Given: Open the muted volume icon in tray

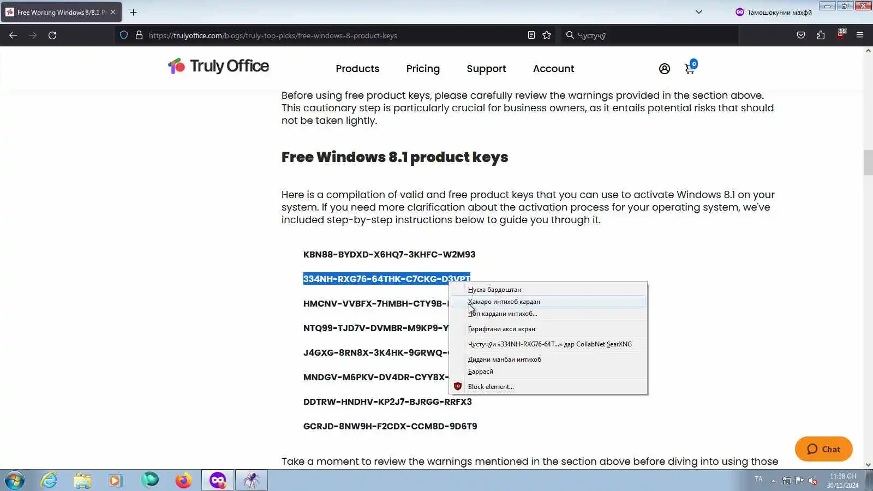Looking at the screenshot, I should [813, 481].
